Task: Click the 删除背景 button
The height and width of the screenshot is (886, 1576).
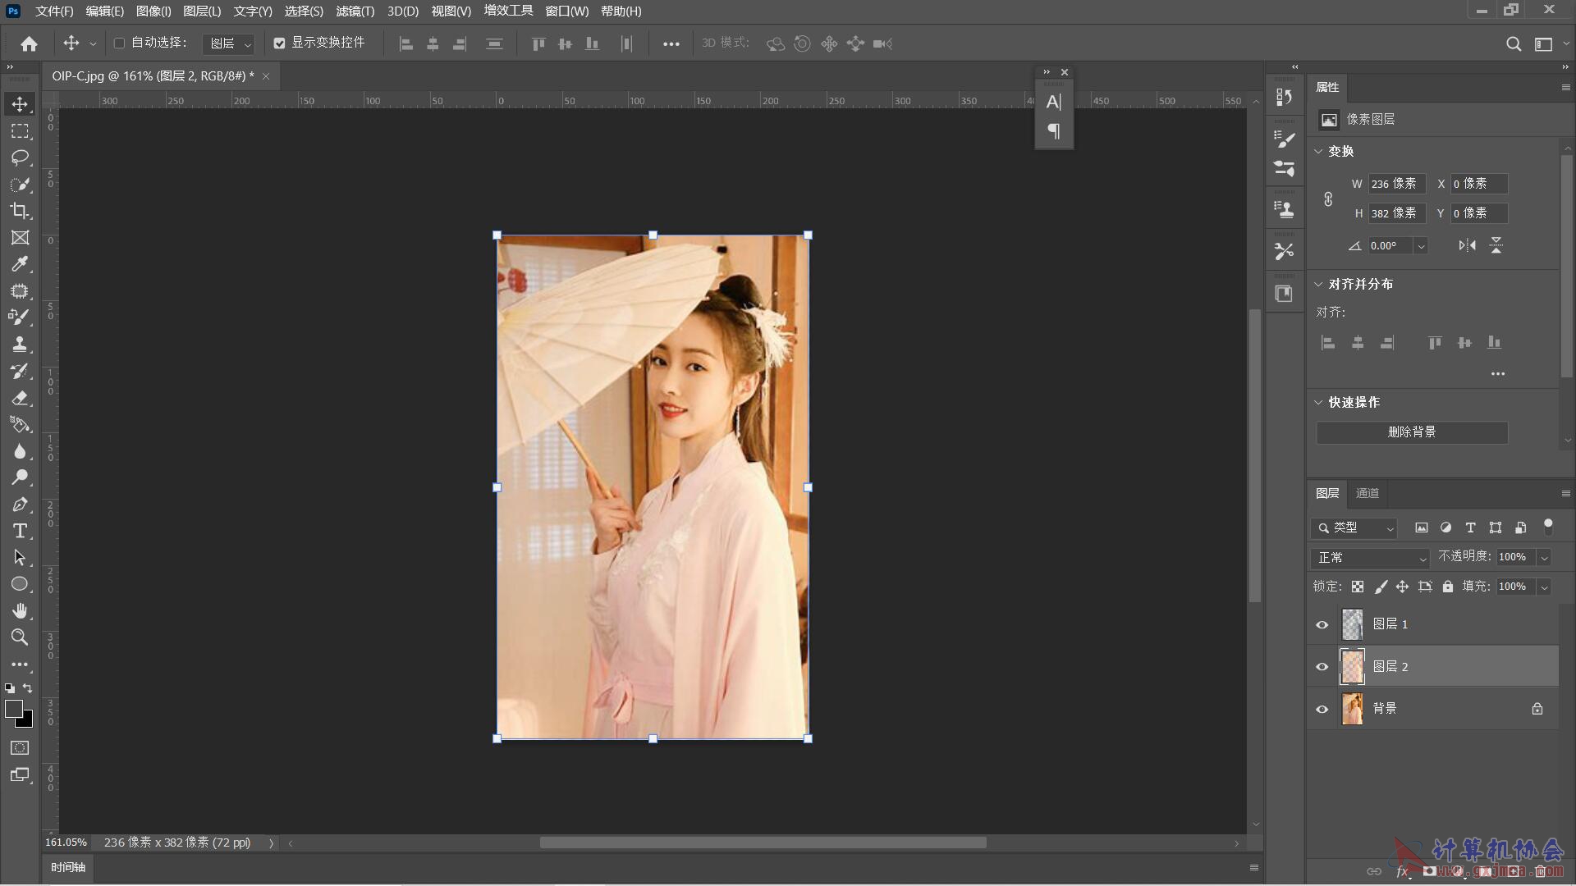Action: (1412, 432)
